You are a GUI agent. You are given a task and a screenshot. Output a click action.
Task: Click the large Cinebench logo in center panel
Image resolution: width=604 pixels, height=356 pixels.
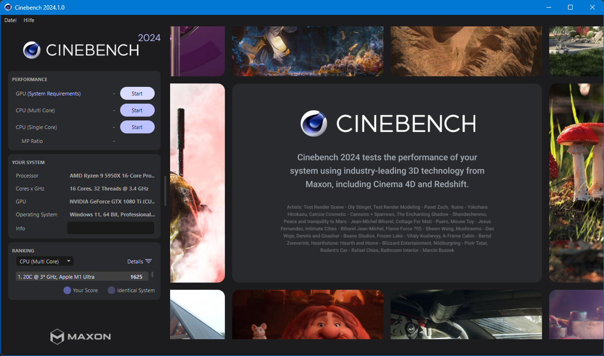[387, 124]
